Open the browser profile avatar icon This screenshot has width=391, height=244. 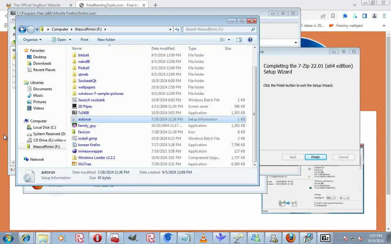pos(374,16)
